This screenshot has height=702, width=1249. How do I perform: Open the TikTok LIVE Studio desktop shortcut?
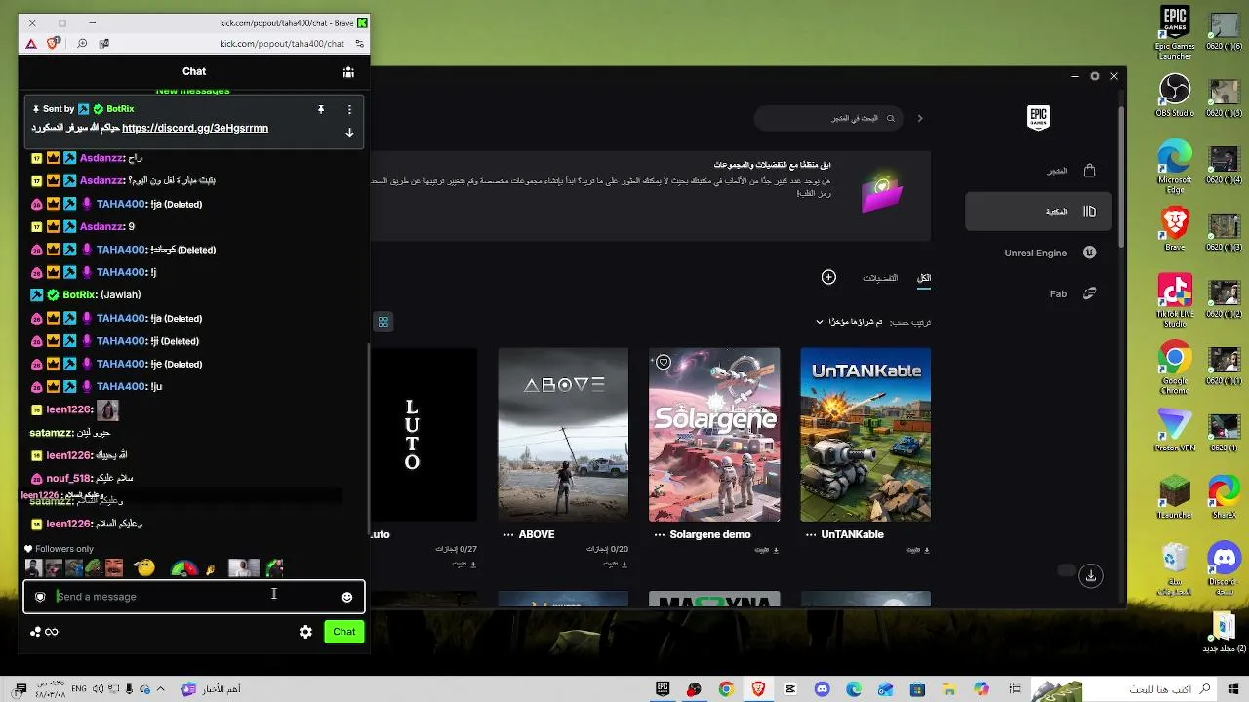(x=1175, y=301)
